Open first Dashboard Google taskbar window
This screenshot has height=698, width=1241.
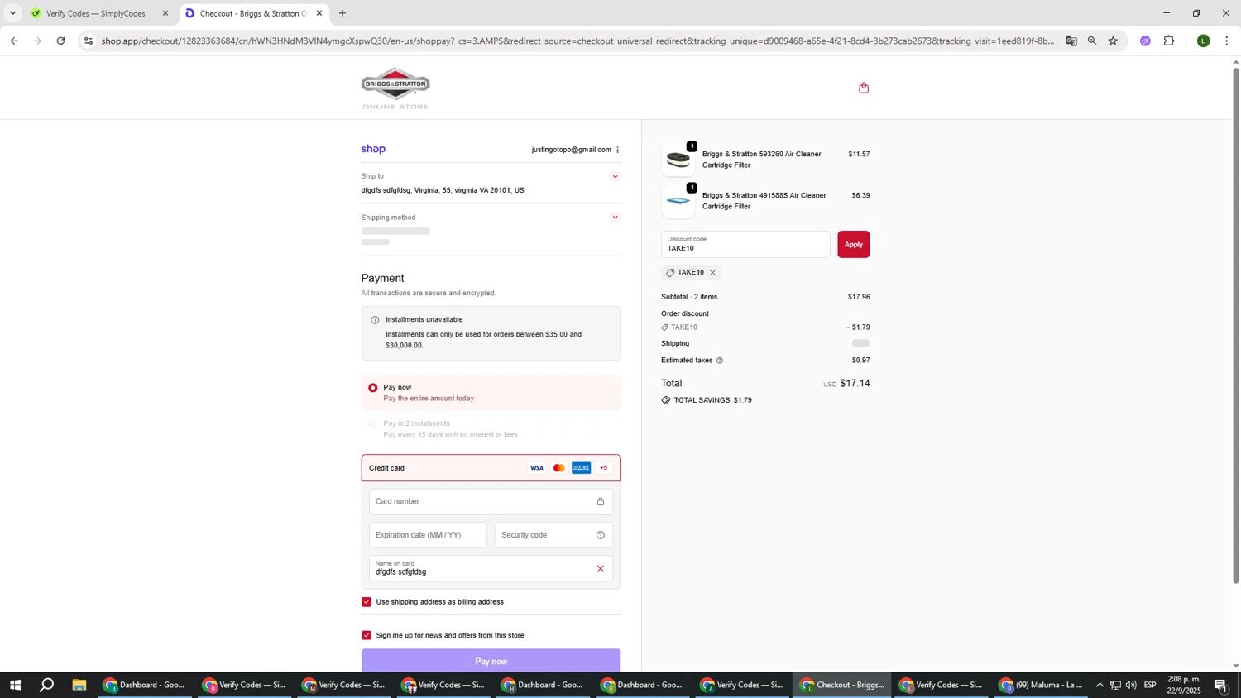click(x=145, y=685)
